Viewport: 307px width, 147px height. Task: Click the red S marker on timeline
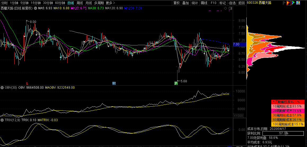(x=27, y=83)
